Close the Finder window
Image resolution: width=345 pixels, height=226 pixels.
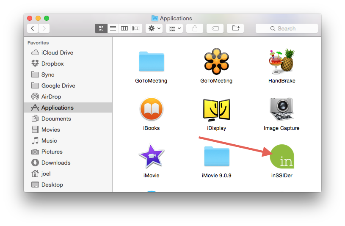pos(30,18)
